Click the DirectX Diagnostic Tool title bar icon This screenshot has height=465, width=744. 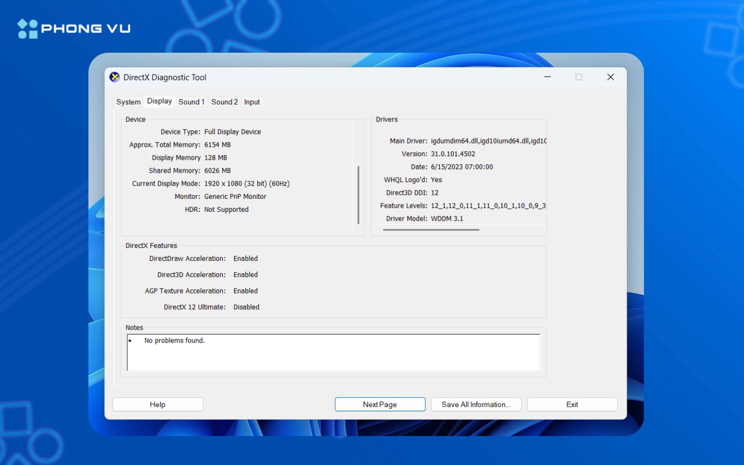pos(115,77)
